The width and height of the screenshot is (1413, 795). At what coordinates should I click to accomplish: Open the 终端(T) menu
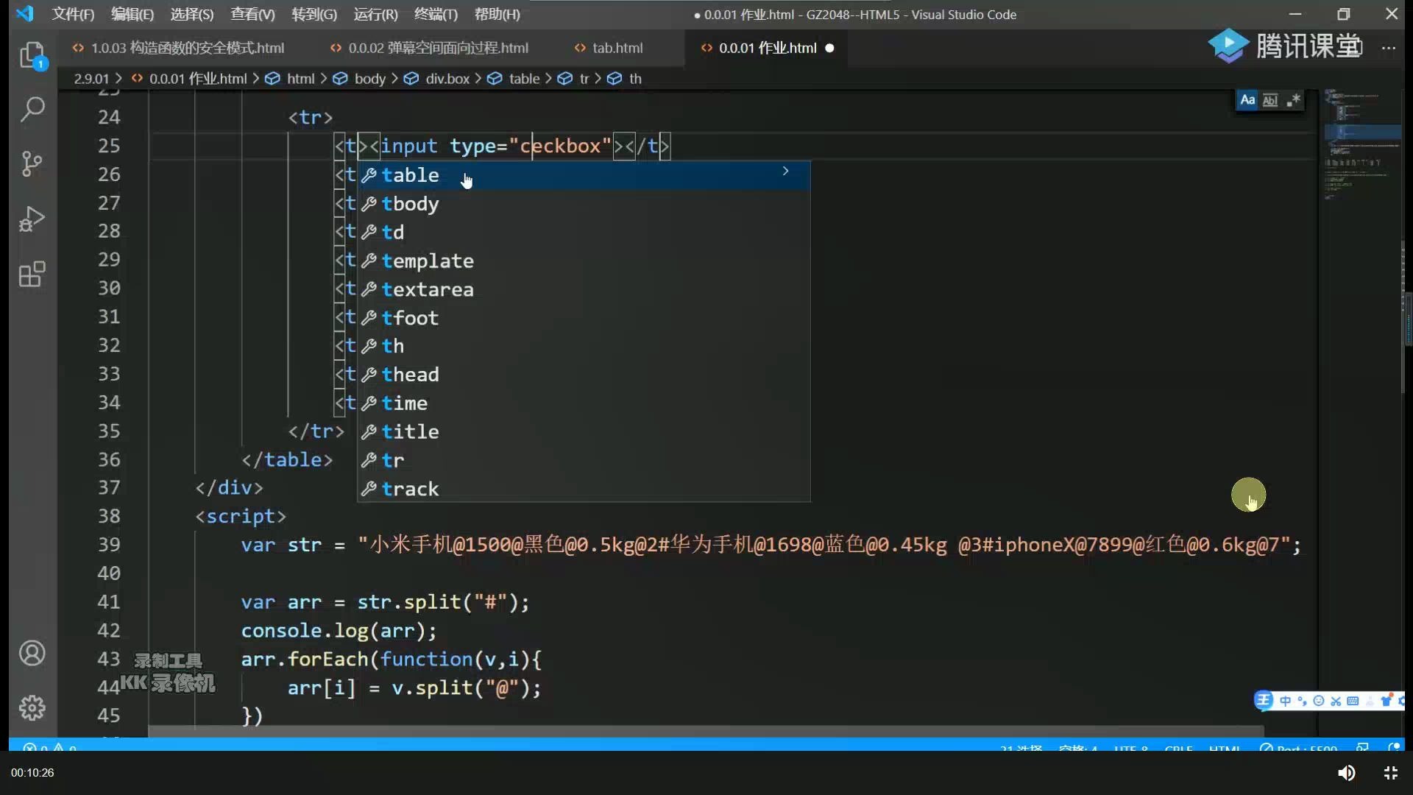pos(435,14)
